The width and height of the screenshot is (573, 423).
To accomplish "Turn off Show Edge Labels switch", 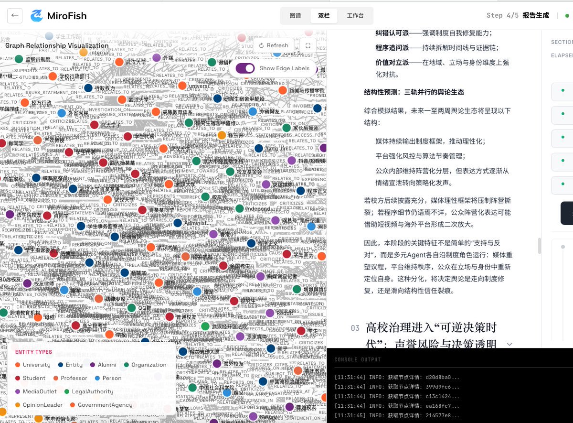I will 245,68.
